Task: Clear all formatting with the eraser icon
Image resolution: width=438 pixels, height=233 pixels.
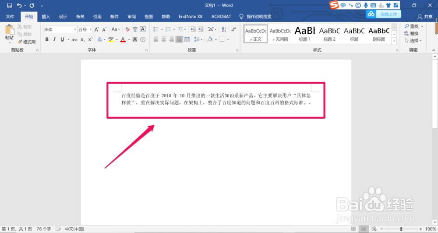Action: tap(127, 29)
